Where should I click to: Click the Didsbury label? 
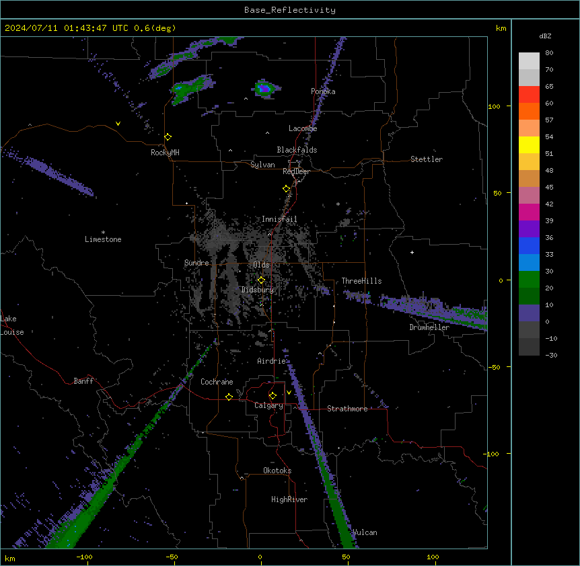(258, 290)
